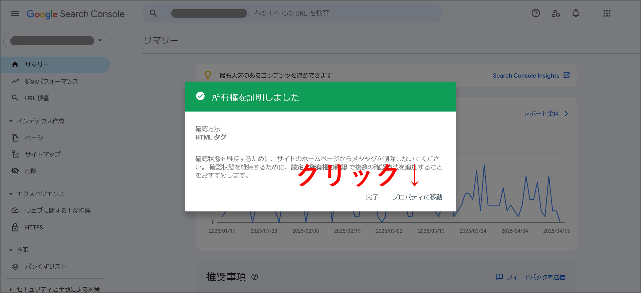Click the 2025/01/17 date on chart axis
Viewport: 641px width, 293px height.
222,231
